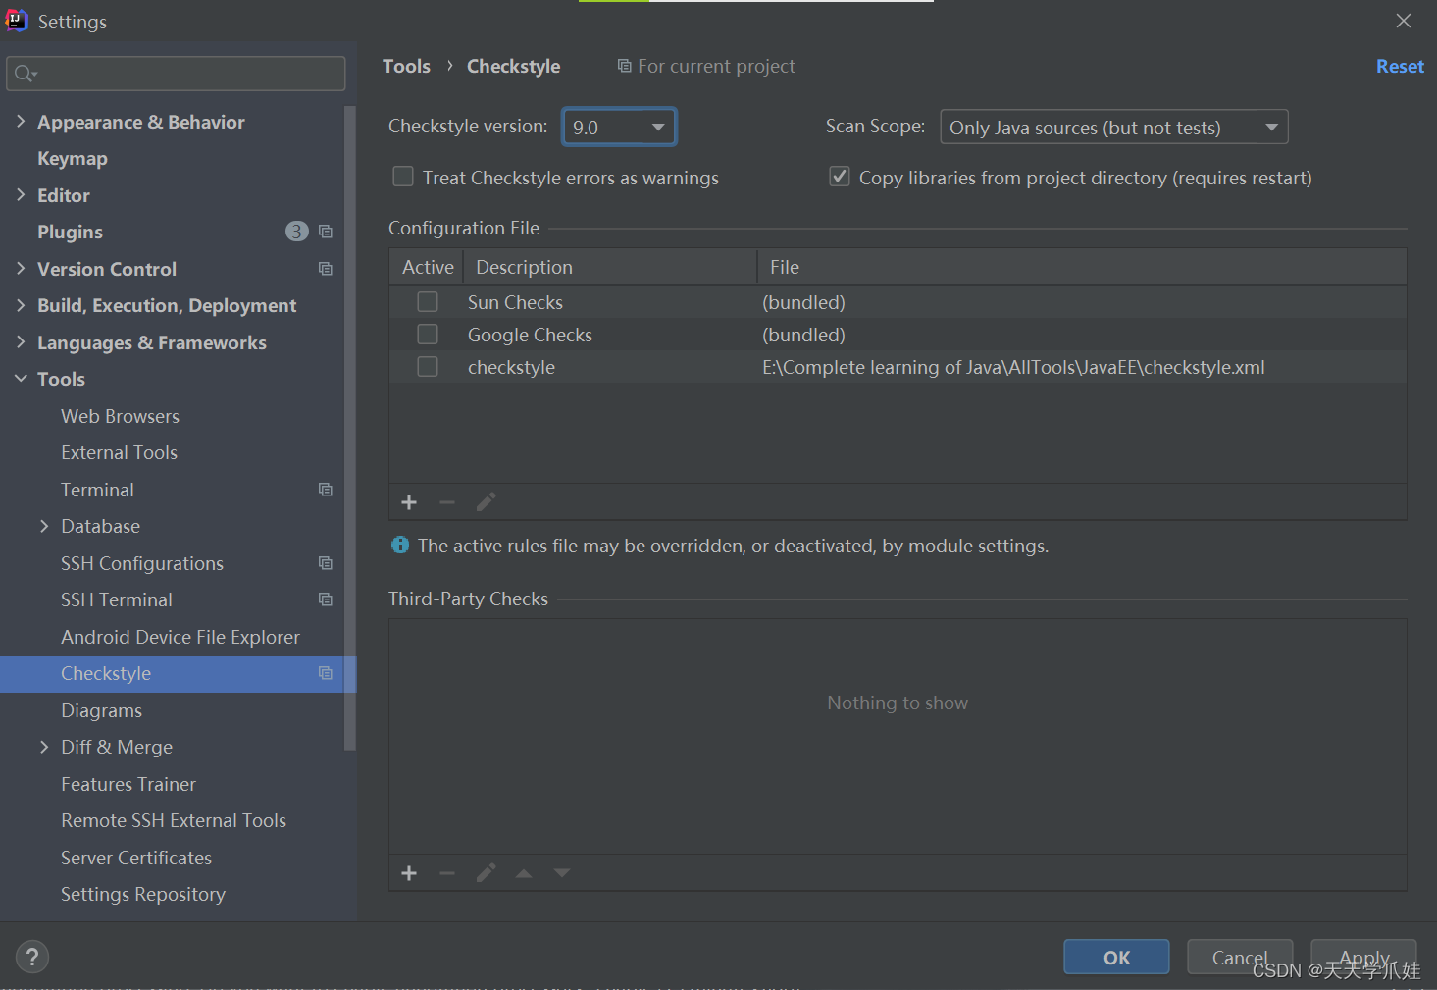Click the Plugins update count badge

click(296, 232)
